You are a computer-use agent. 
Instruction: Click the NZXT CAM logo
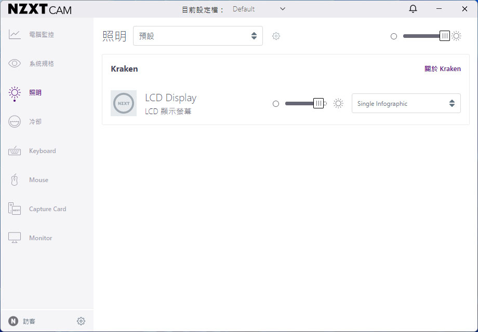tap(39, 9)
